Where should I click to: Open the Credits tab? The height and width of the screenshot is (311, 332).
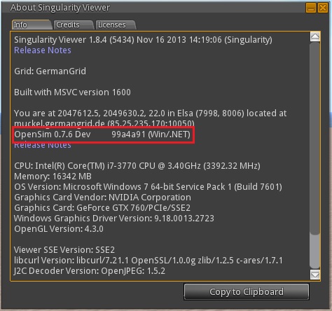coord(74,25)
